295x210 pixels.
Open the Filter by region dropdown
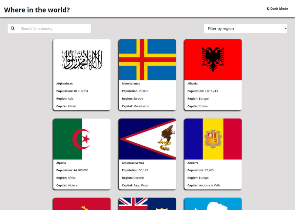pyautogui.click(x=246, y=29)
